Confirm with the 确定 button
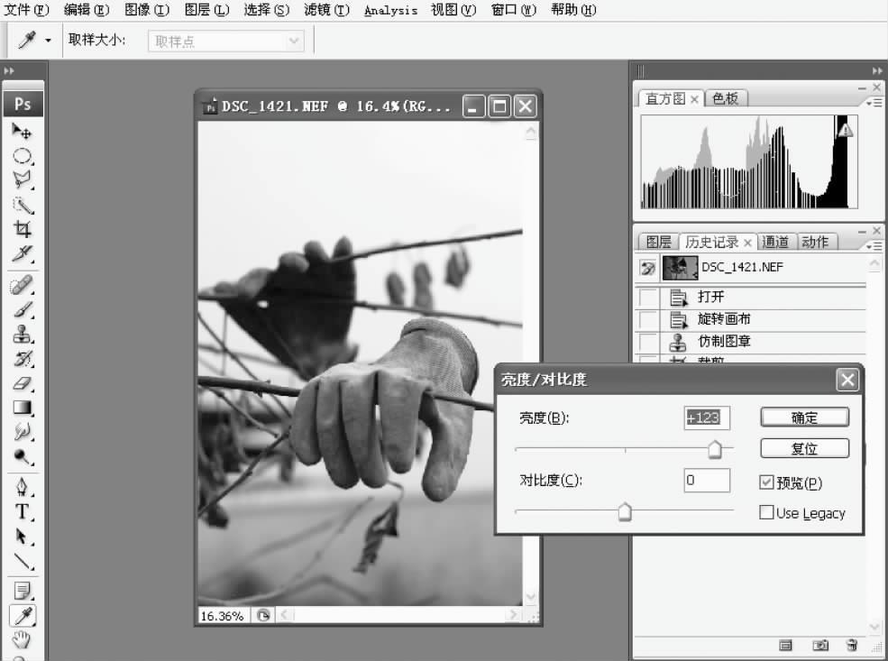The image size is (888, 661). [x=804, y=418]
